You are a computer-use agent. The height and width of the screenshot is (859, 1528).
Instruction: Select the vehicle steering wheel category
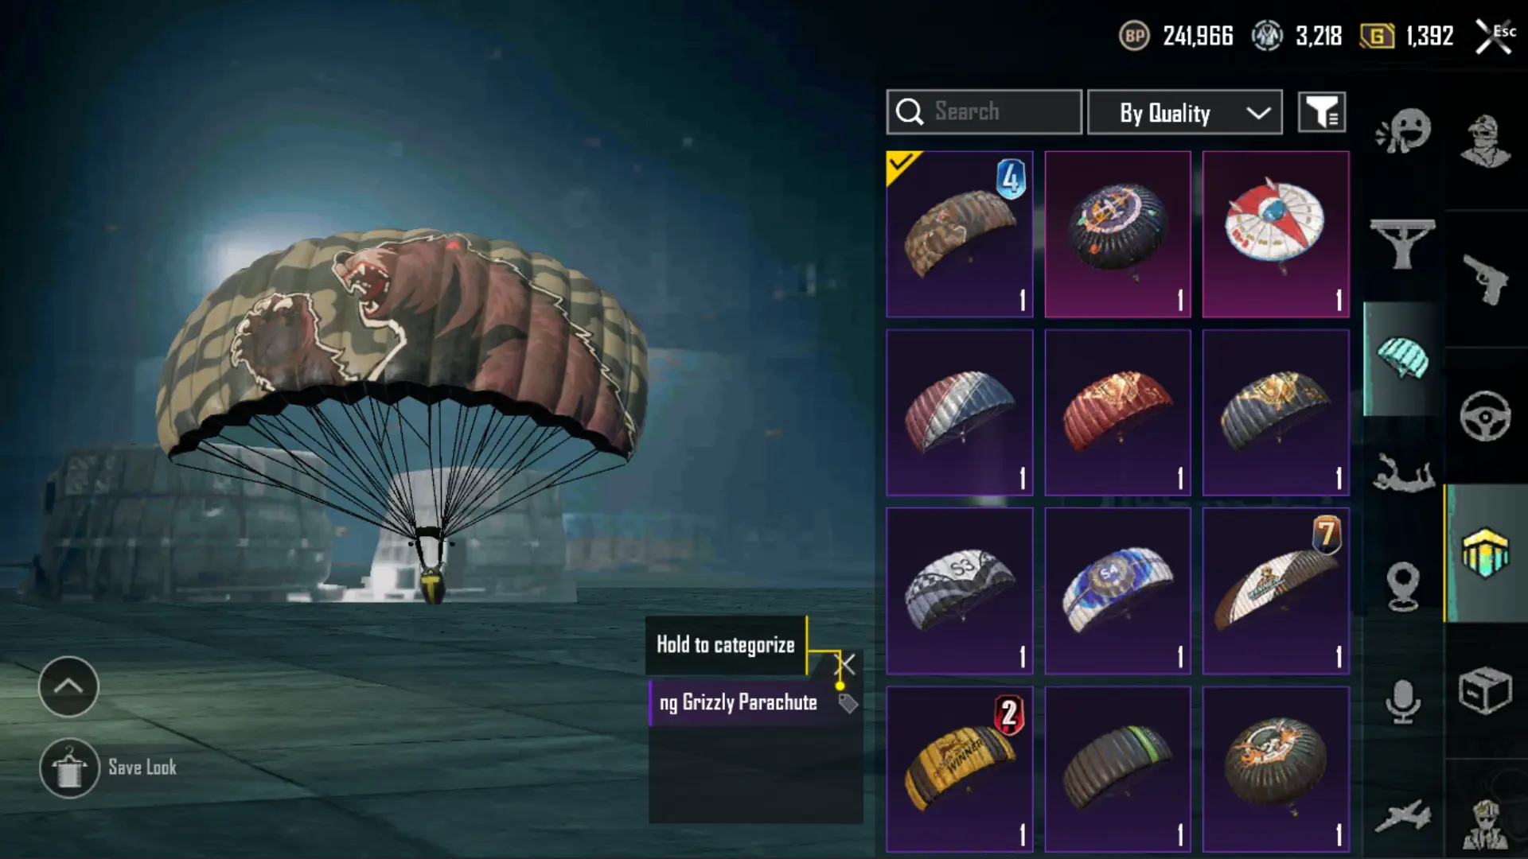tap(1485, 416)
